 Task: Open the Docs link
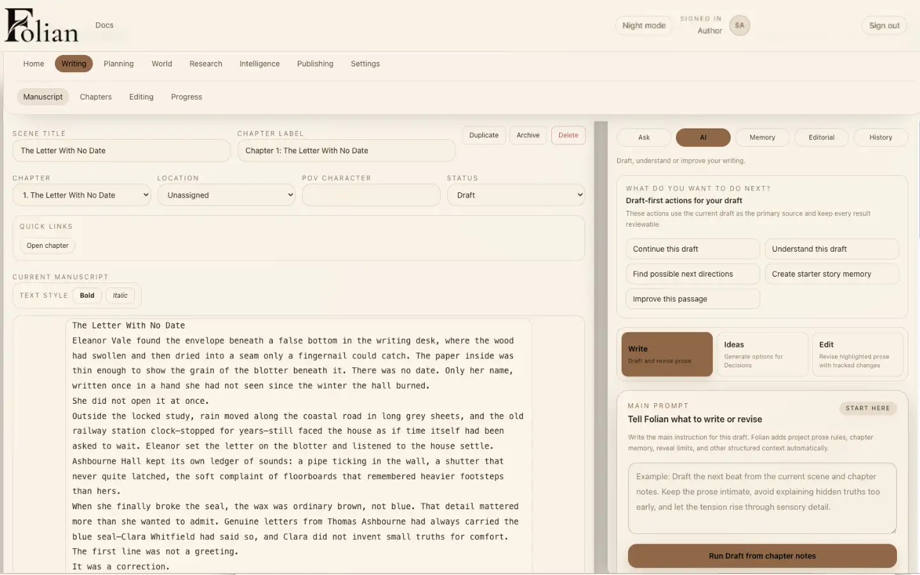[x=104, y=26]
